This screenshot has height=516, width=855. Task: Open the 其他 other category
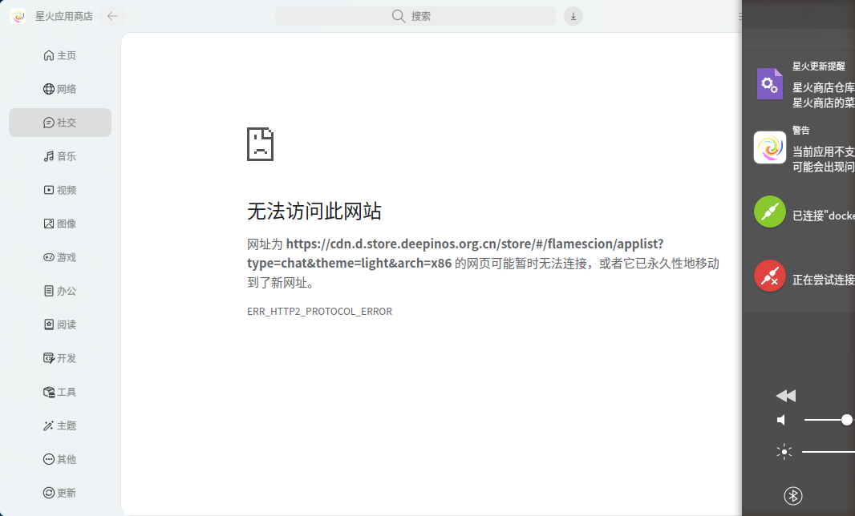(60, 459)
